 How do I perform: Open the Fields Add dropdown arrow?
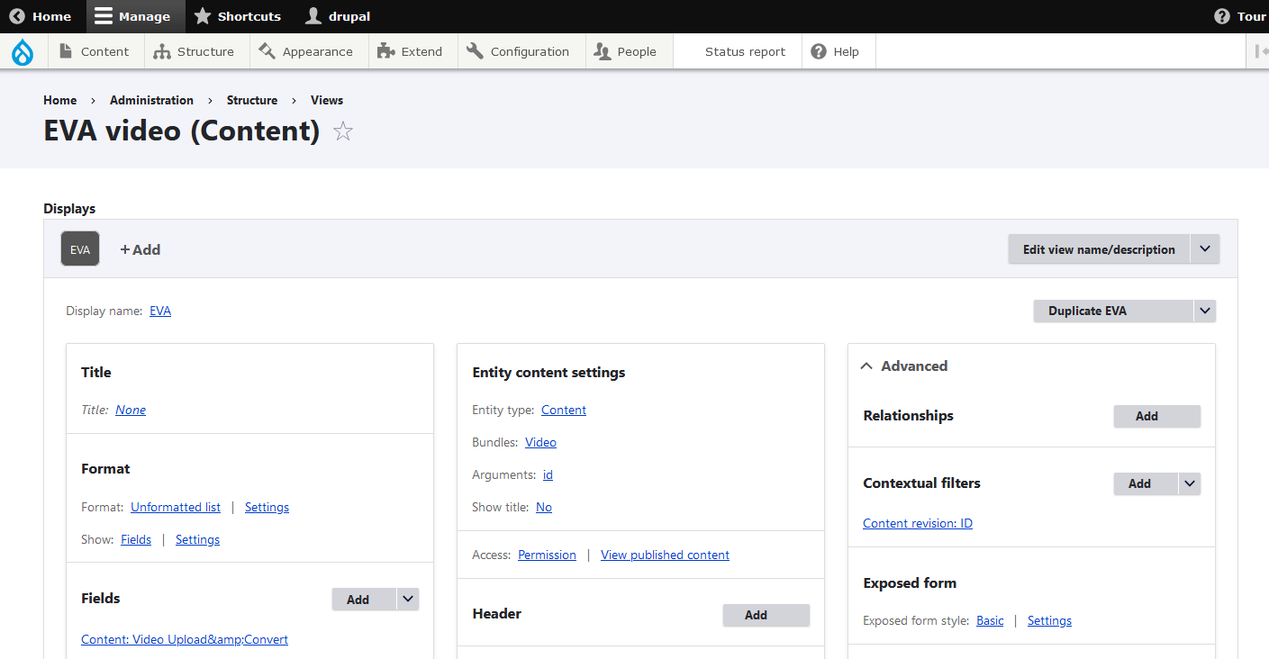(407, 598)
